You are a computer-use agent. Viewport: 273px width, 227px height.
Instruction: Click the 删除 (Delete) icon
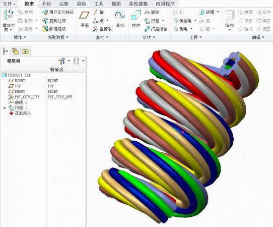(x=21, y=29)
